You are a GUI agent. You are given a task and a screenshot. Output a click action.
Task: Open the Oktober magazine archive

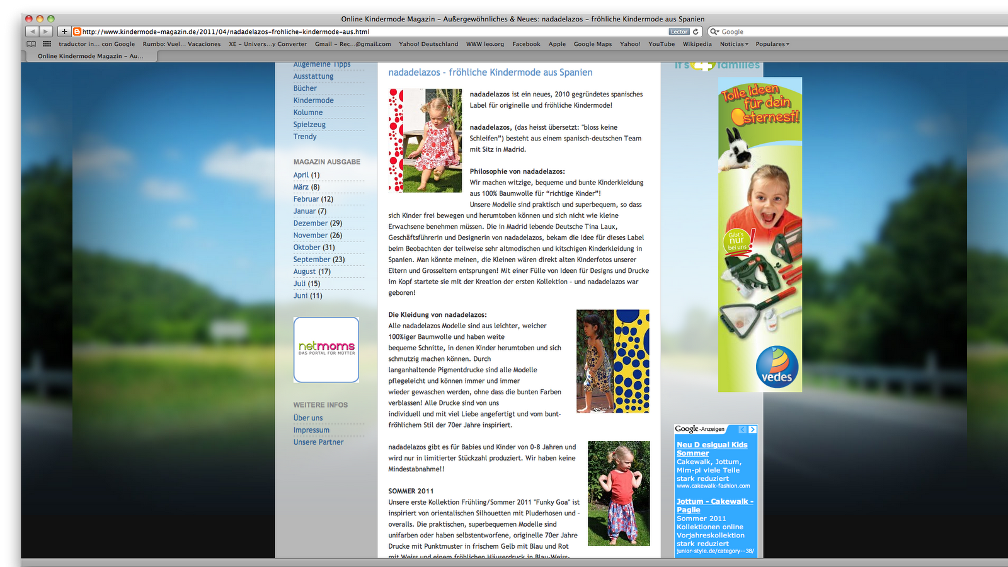pyautogui.click(x=307, y=247)
